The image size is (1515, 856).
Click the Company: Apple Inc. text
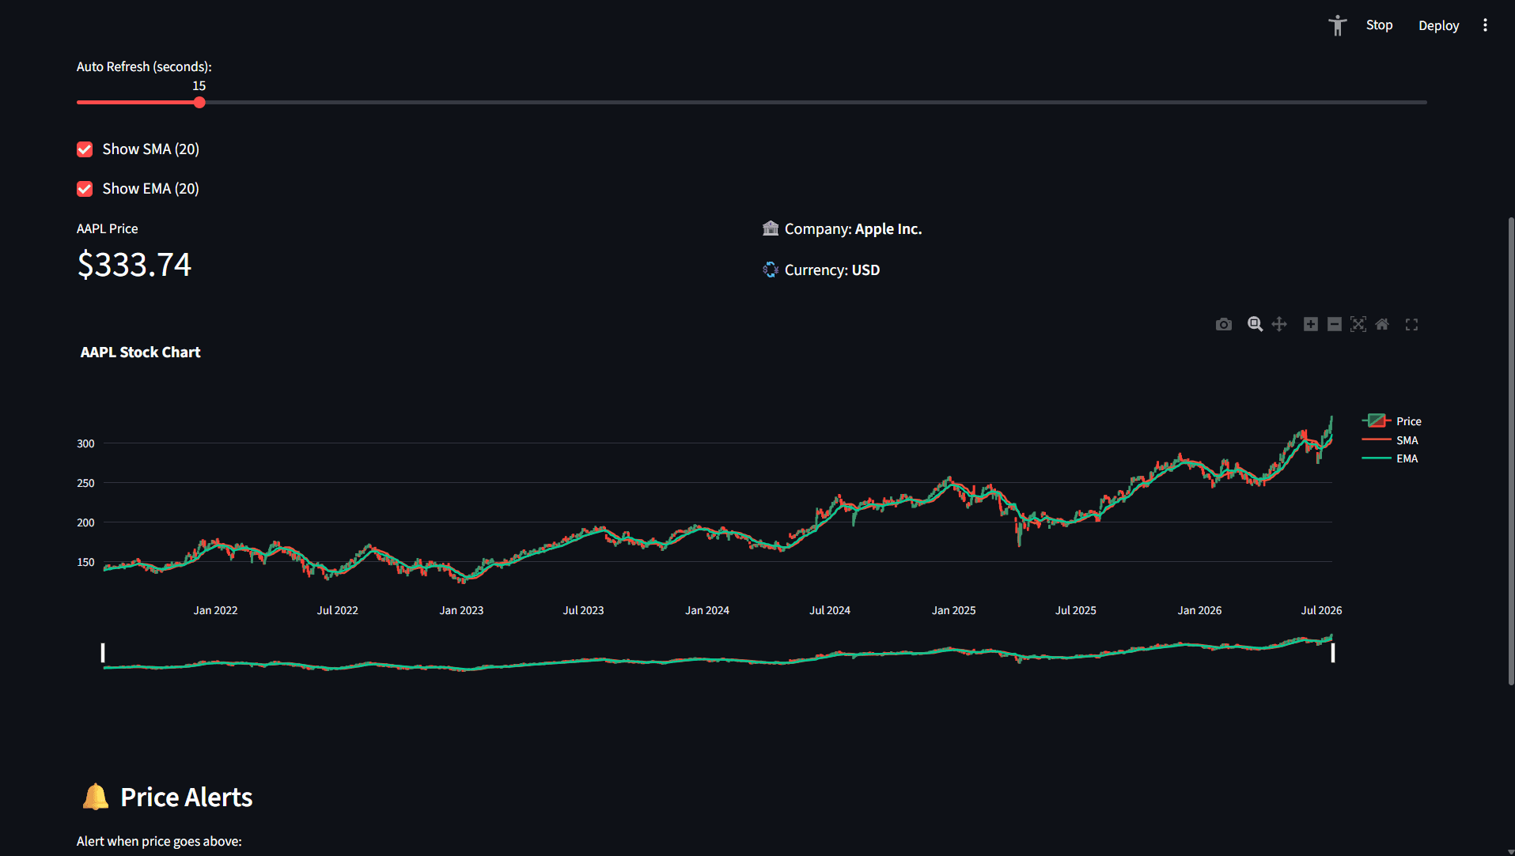tap(854, 229)
